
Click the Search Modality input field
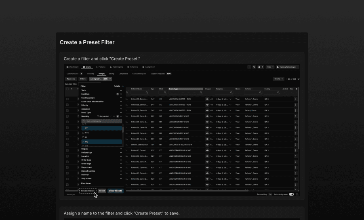coord(101,121)
